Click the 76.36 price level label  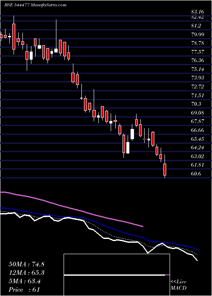point(198,60)
